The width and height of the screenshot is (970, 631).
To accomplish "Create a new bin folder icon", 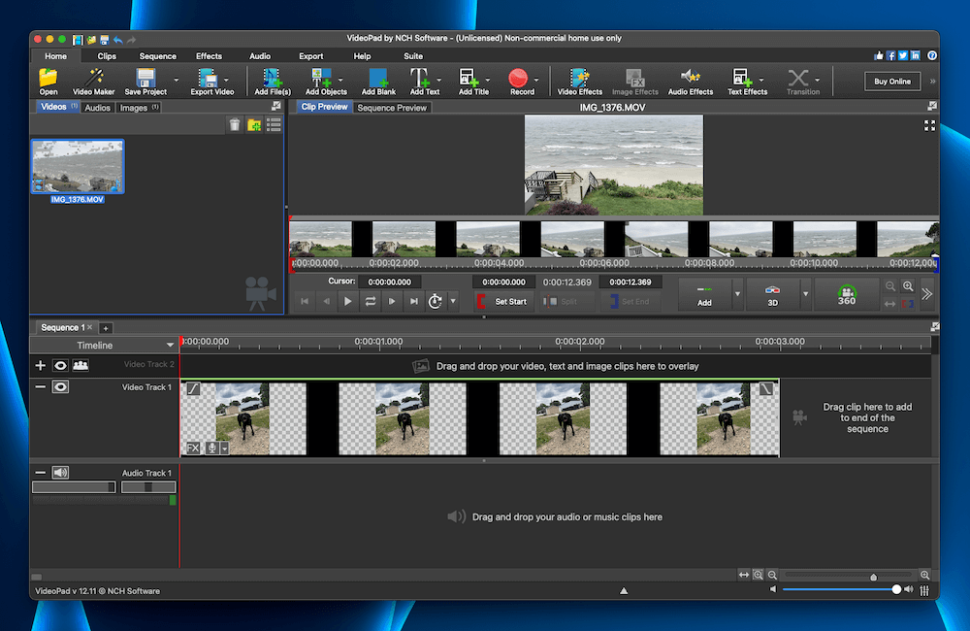I will (x=254, y=125).
